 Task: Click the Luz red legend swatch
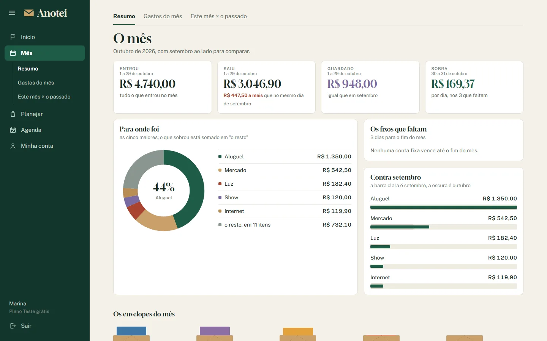pyautogui.click(x=220, y=184)
